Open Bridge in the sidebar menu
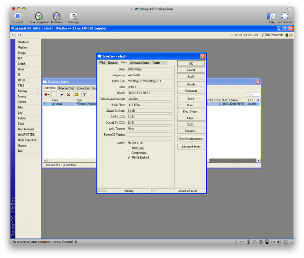Image resolution: width=304 pixels, height=258 pixels. (21, 53)
